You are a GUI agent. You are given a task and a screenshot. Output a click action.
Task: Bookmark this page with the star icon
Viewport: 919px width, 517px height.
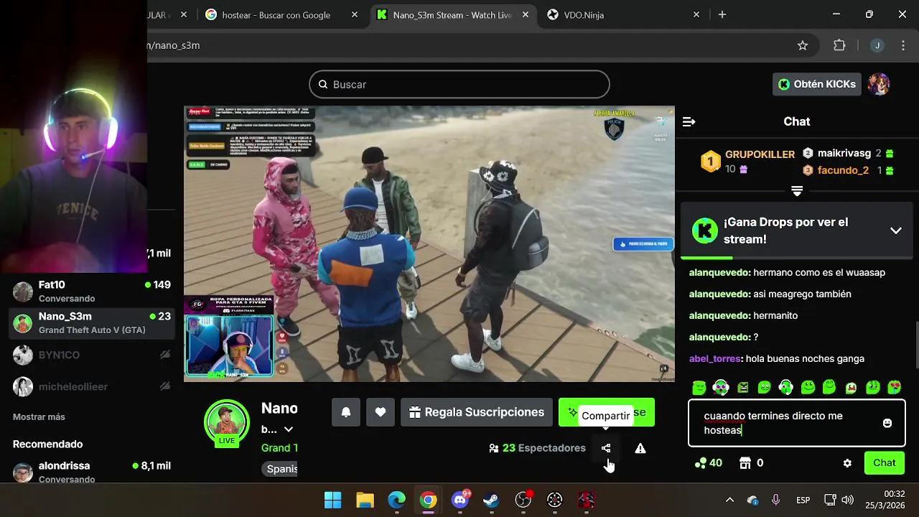pyautogui.click(x=803, y=45)
